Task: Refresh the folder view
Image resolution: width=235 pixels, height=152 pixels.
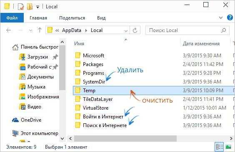Action: (x=135, y=30)
